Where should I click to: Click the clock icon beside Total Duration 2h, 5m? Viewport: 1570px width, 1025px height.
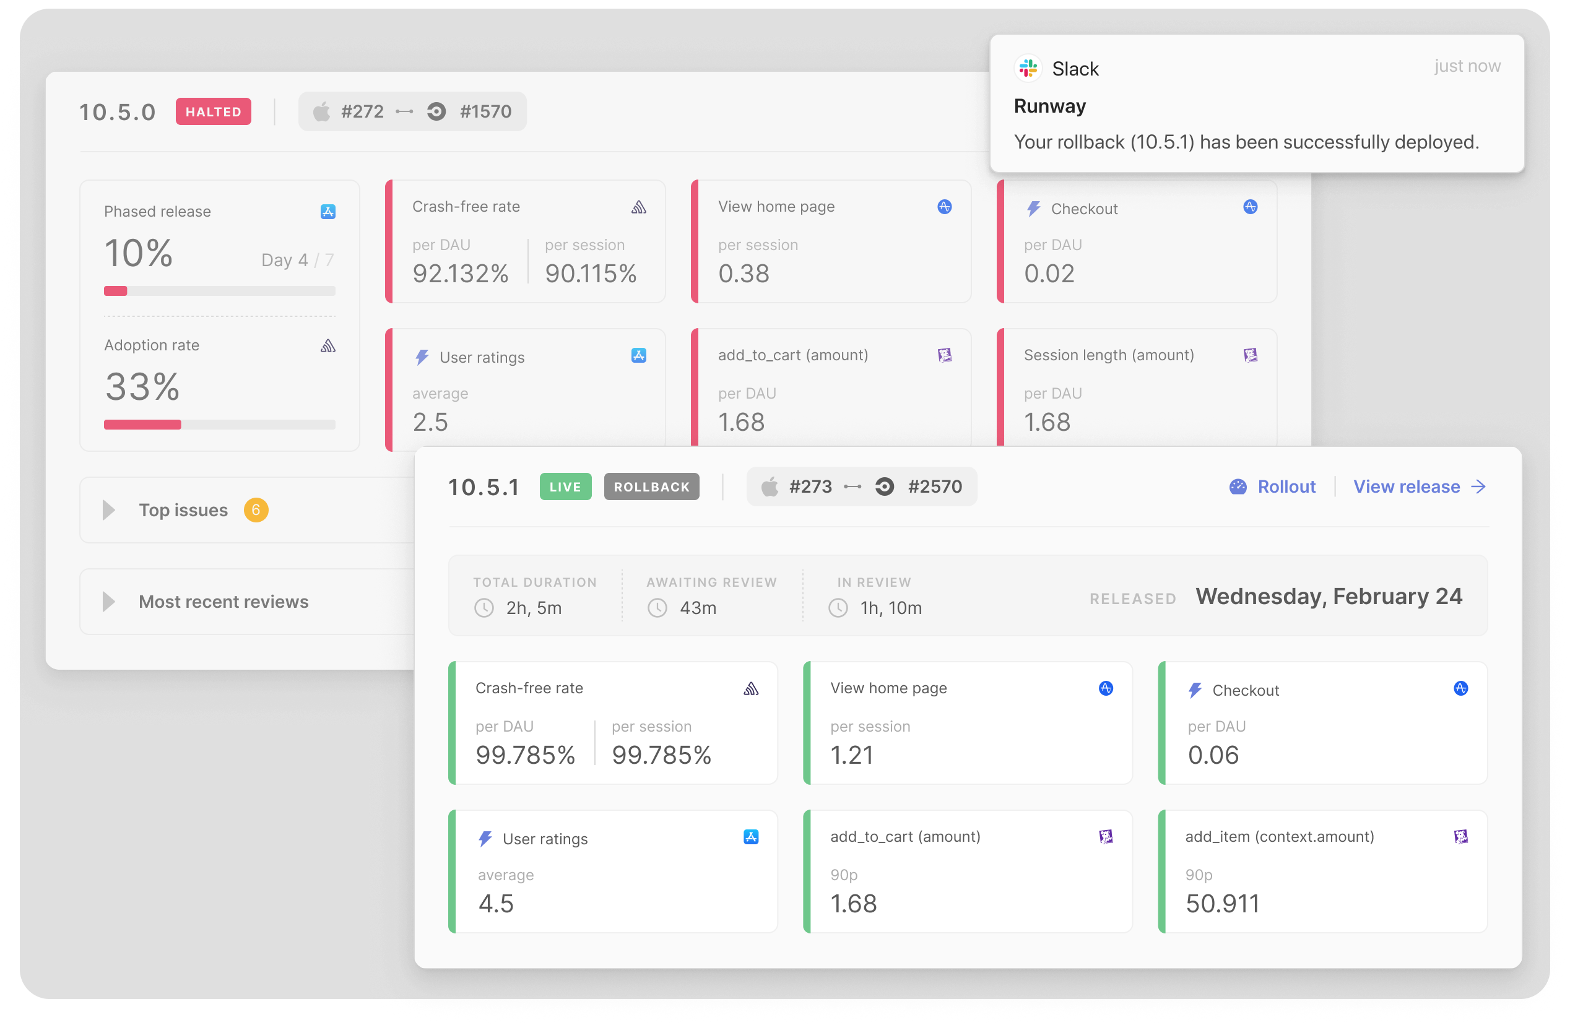pyautogui.click(x=484, y=607)
